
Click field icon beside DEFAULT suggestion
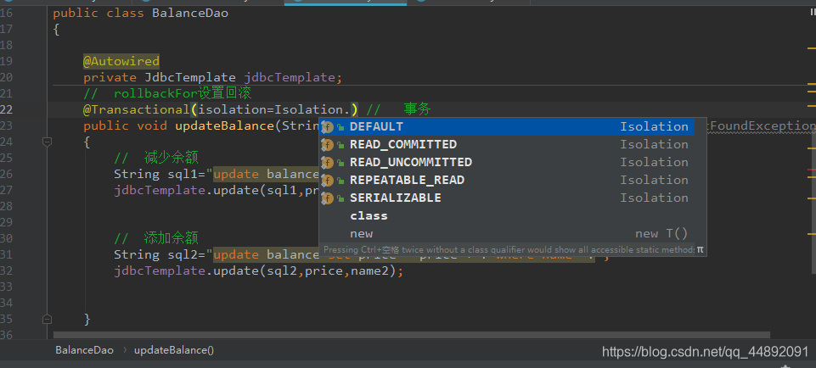pyautogui.click(x=327, y=127)
